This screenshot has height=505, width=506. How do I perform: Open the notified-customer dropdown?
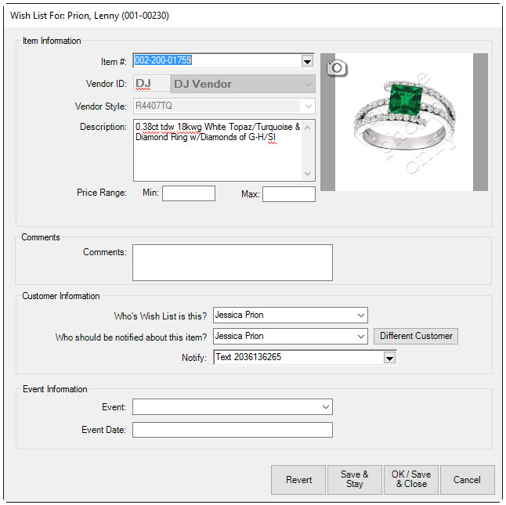click(360, 337)
